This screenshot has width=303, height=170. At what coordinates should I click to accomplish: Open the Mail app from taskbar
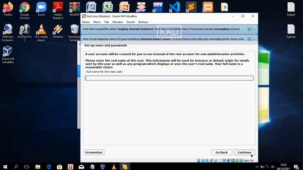(x=81, y=167)
